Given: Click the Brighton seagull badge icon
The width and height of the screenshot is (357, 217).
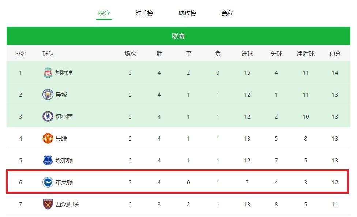Looking at the screenshot, I should 48,182.
